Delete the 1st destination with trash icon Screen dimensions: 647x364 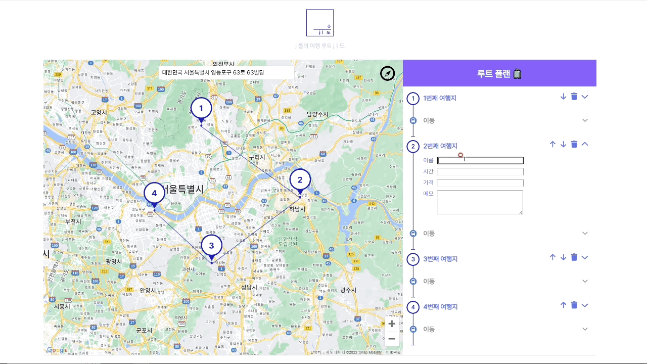click(574, 97)
